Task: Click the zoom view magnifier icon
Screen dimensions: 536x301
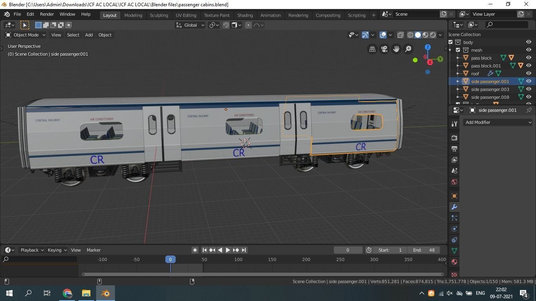Action: click(408, 49)
